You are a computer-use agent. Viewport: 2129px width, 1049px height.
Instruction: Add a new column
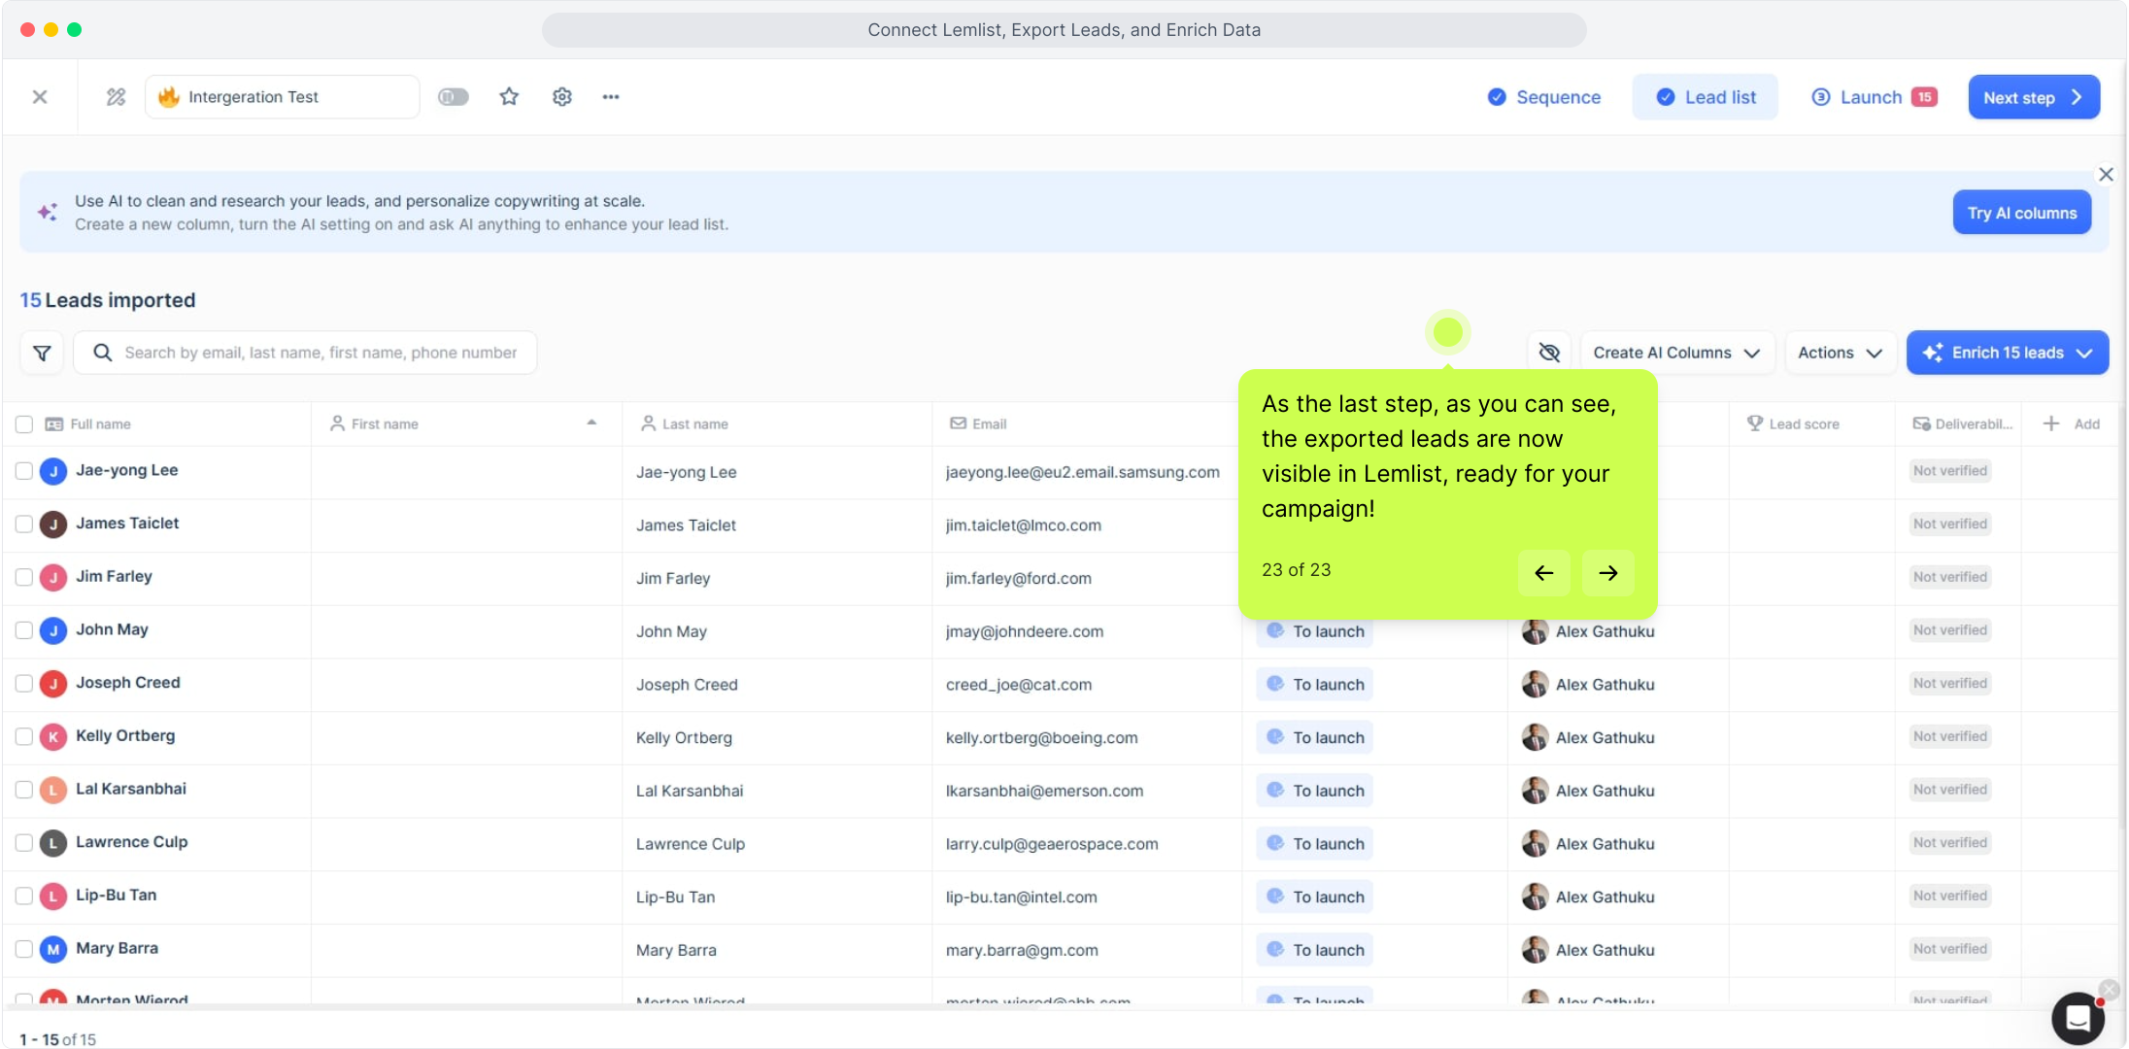click(x=2072, y=424)
